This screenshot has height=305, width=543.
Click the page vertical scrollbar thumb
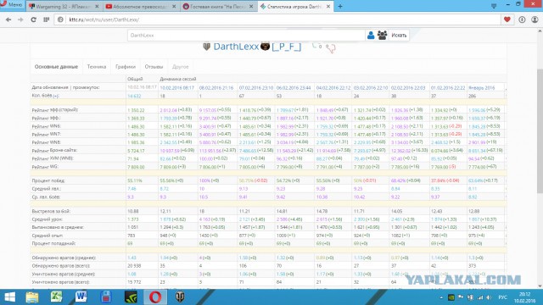point(540,130)
